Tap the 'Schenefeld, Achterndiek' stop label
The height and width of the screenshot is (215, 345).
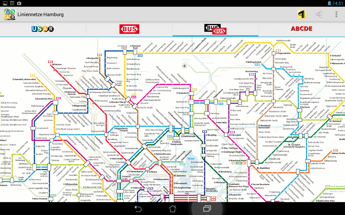[24, 79]
